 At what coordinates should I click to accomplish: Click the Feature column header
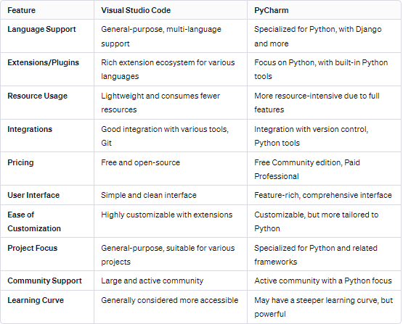pos(21,10)
